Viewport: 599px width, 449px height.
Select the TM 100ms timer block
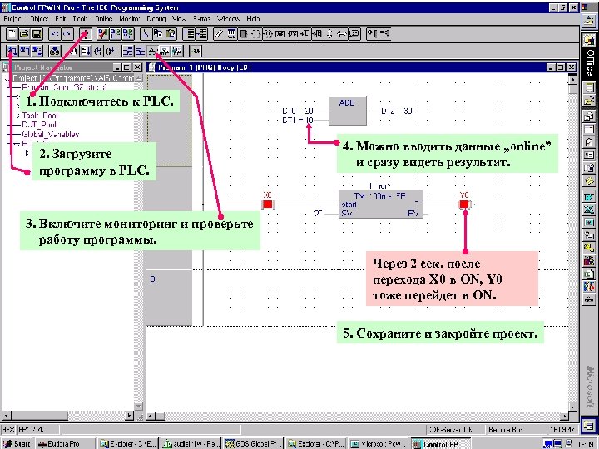point(380,205)
